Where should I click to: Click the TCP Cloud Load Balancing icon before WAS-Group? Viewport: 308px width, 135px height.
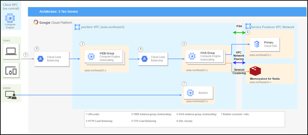(144, 59)
